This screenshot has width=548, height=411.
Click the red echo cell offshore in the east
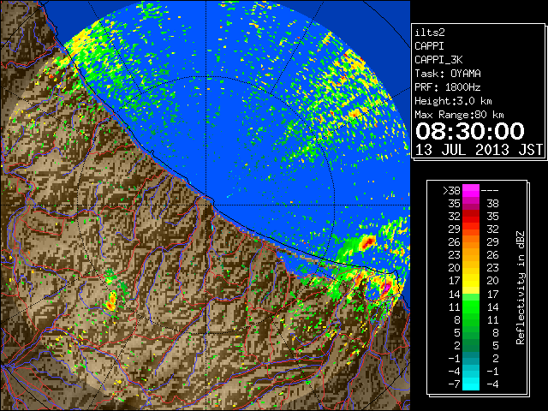(366, 241)
